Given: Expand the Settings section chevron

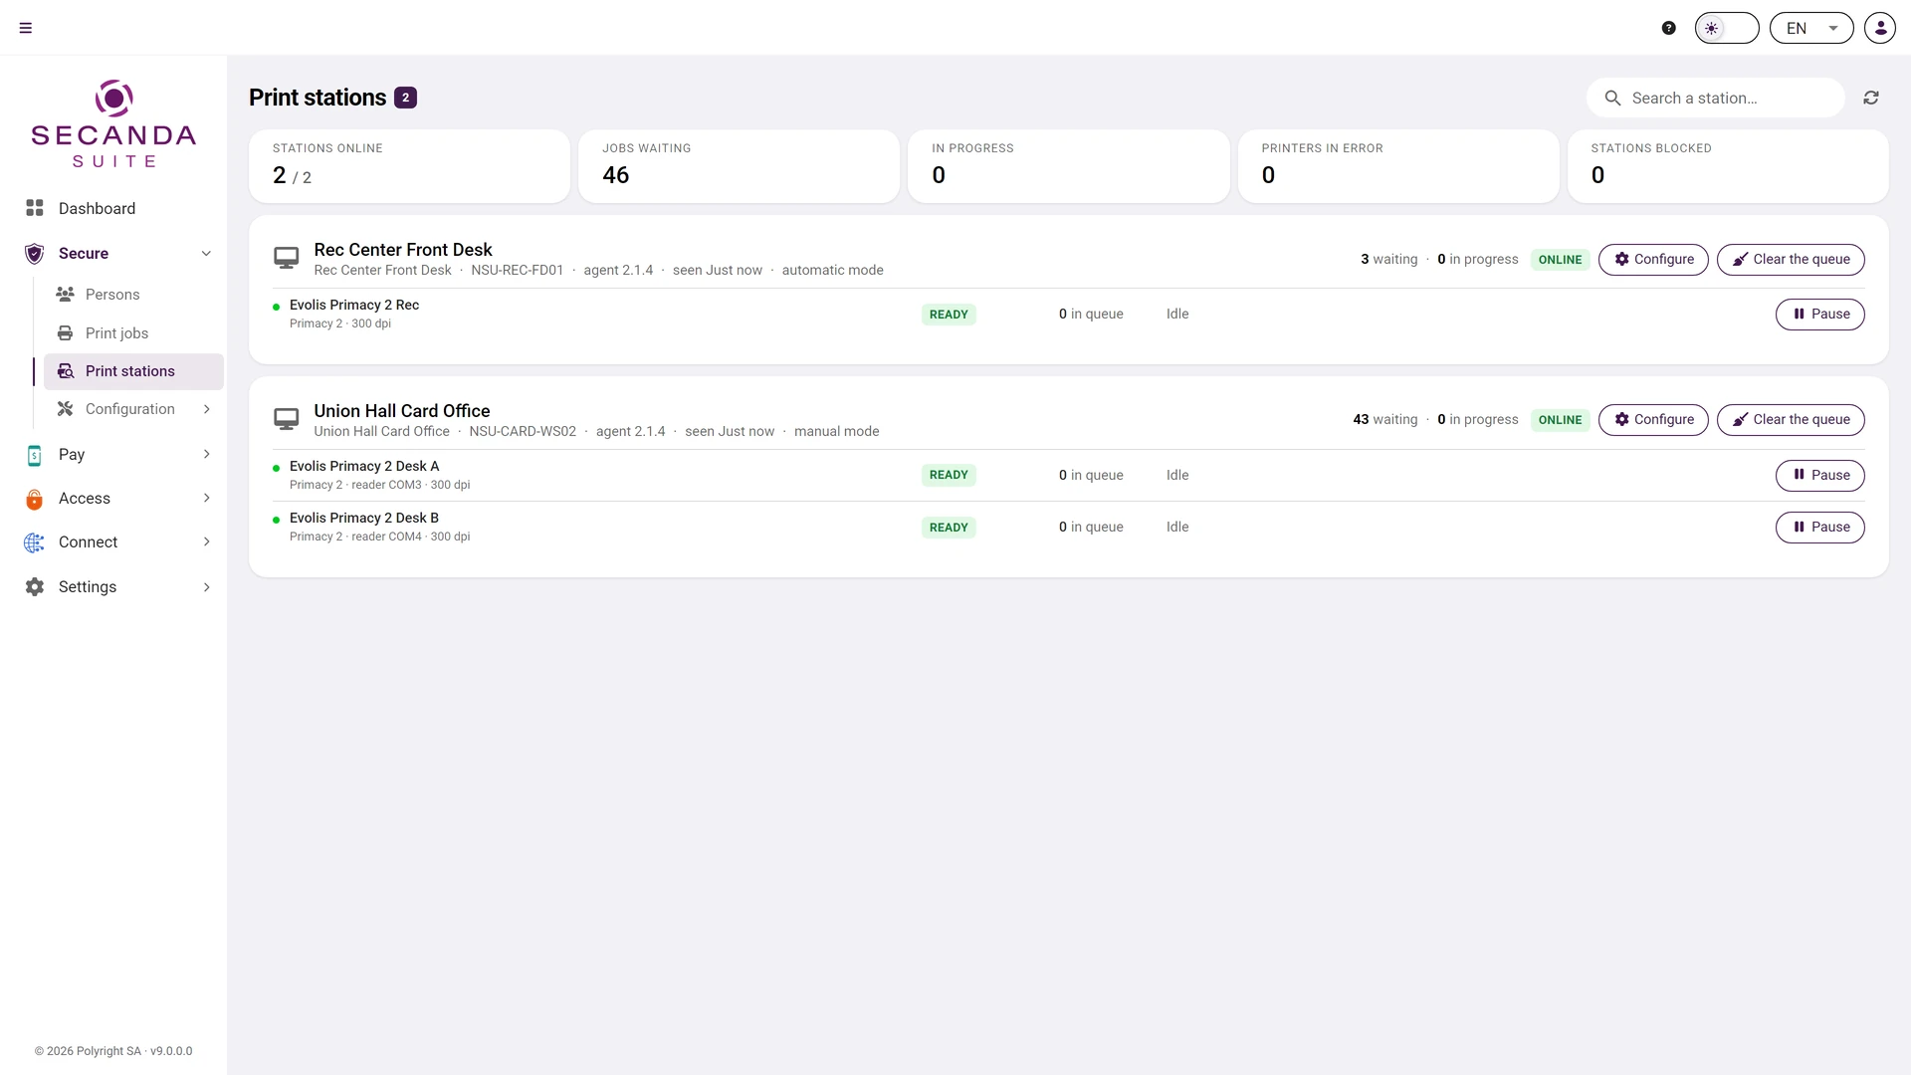Looking at the screenshot, I should pos(206,587).
